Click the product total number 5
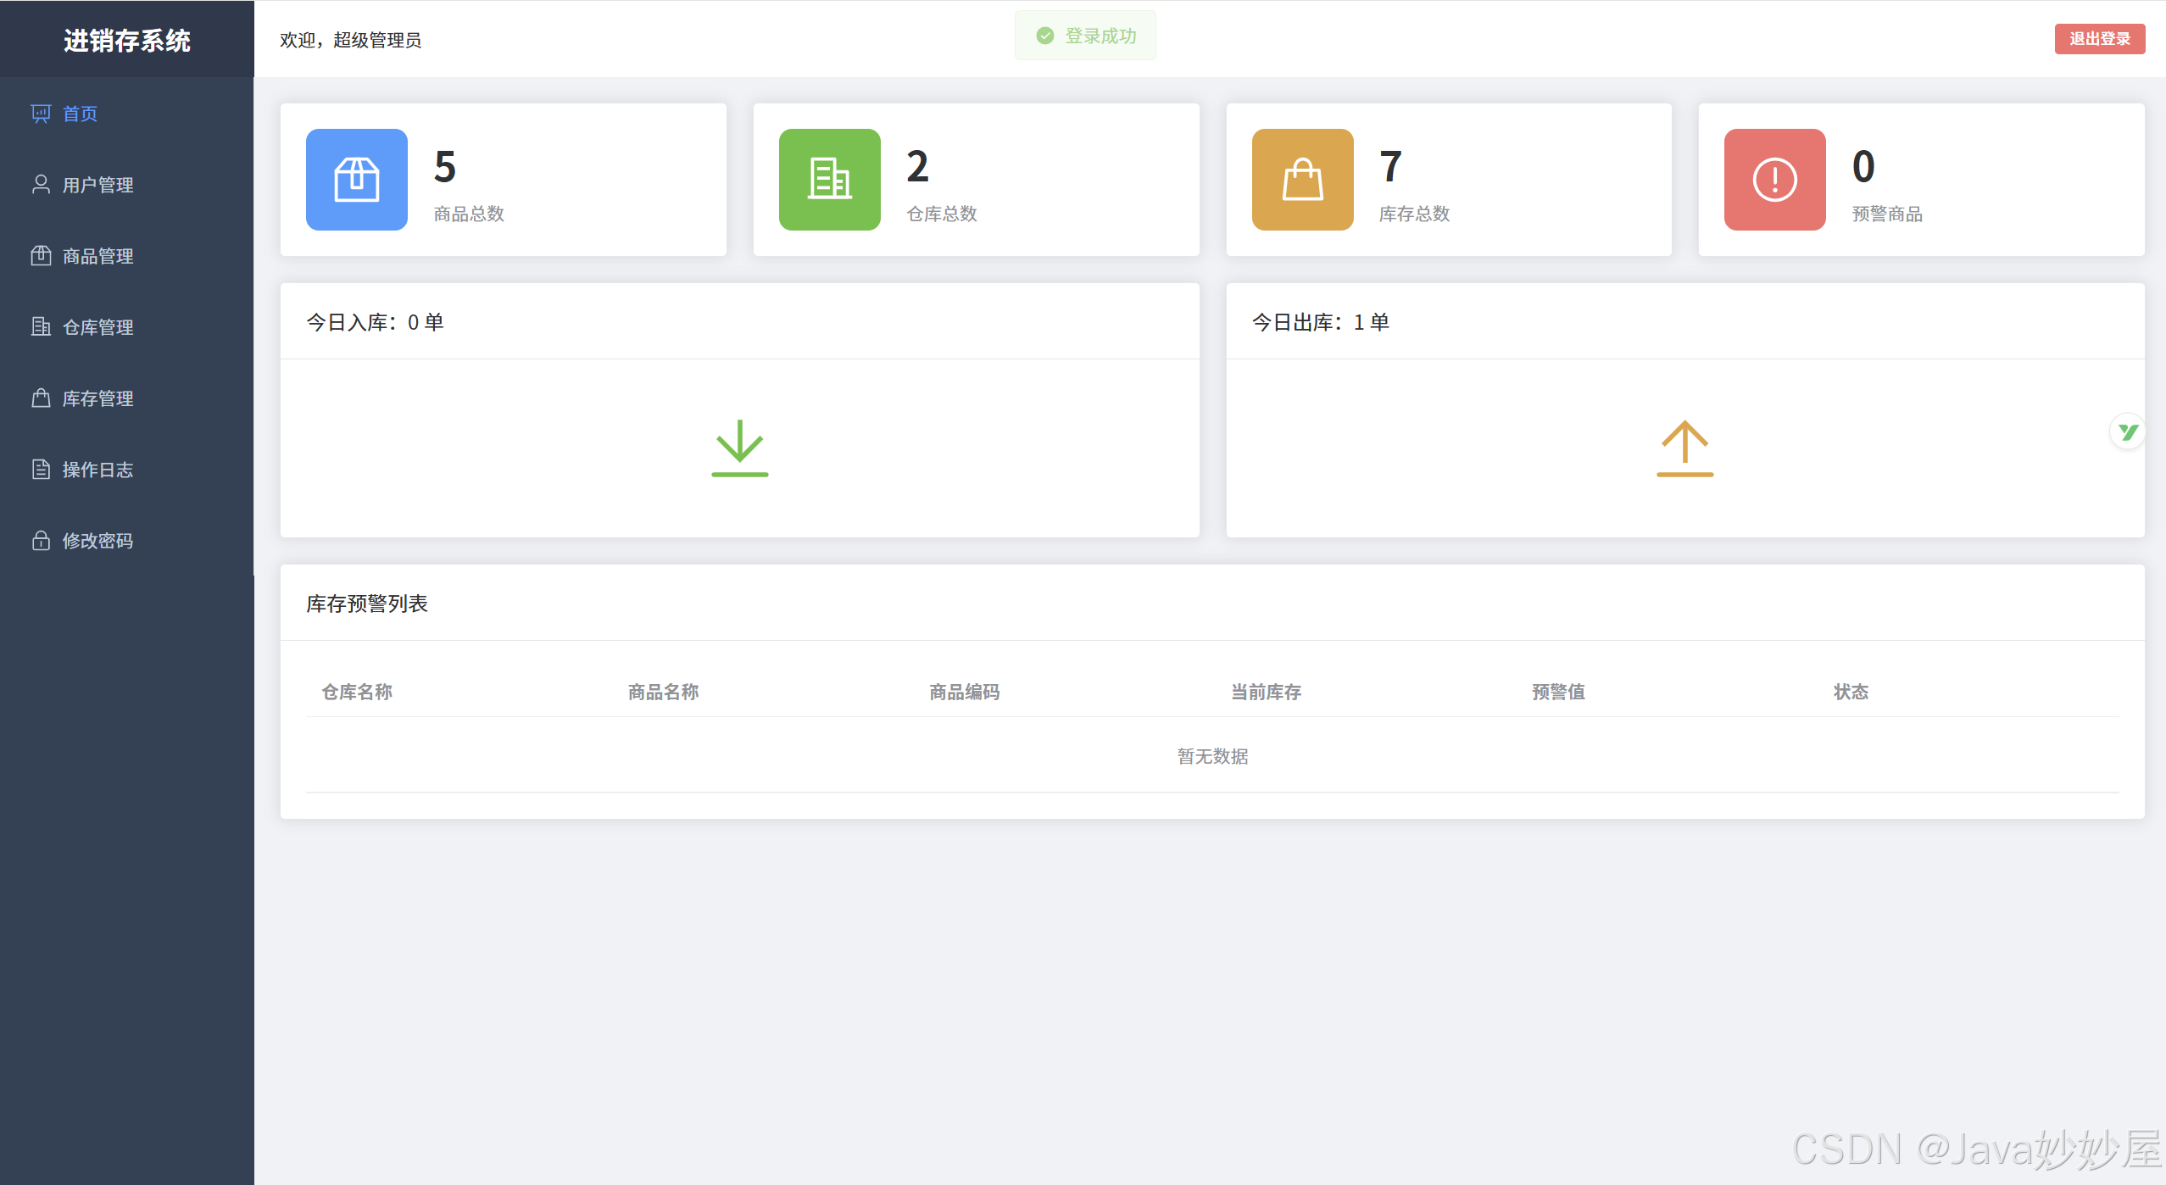 445,167
